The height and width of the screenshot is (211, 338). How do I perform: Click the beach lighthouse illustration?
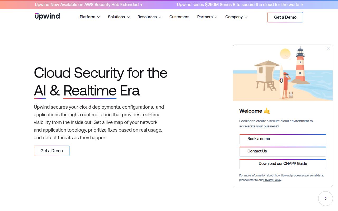(x=283, y=73)
